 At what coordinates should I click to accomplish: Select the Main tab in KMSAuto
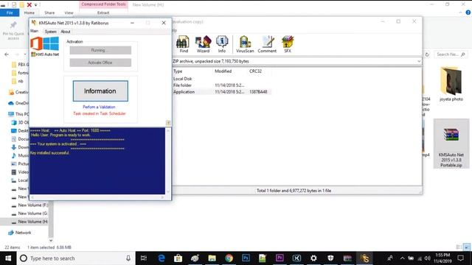click(x=35, y=31)
